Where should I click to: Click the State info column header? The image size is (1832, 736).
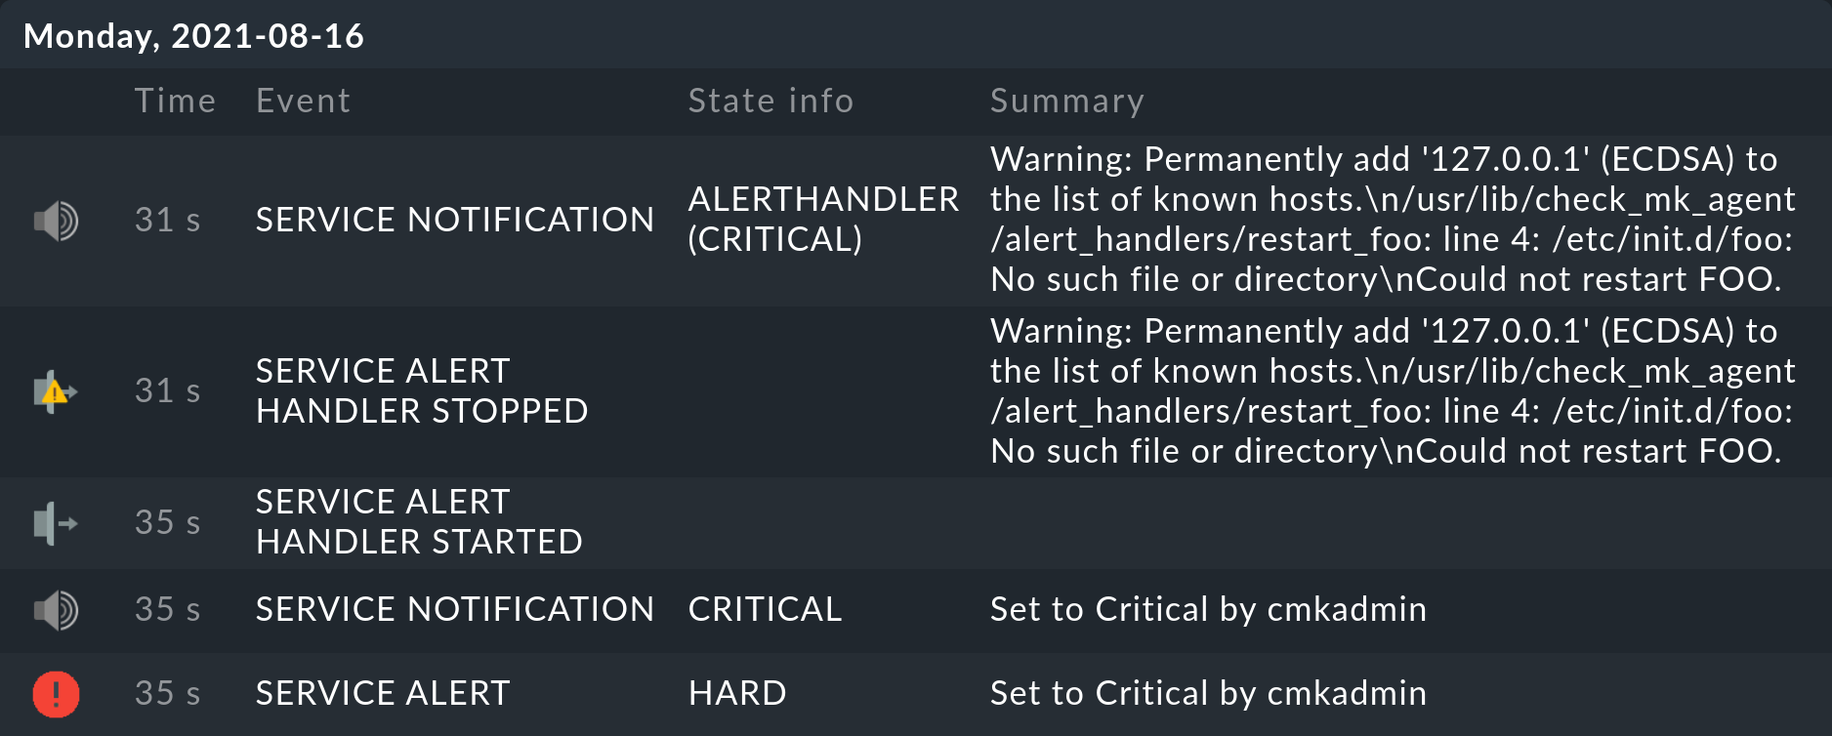pos(770,101)
